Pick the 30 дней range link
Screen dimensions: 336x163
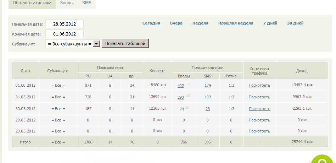(x=295, y=23)
